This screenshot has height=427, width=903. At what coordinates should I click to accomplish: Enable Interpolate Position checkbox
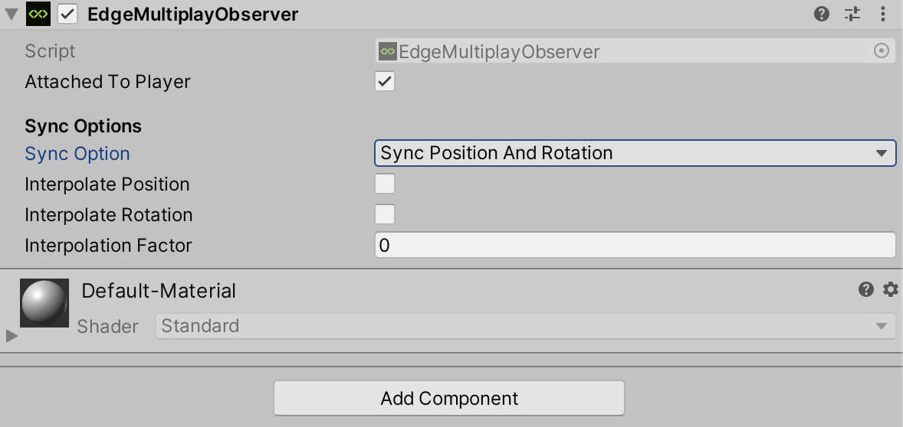pyautogui.click(x=385, y=184)
